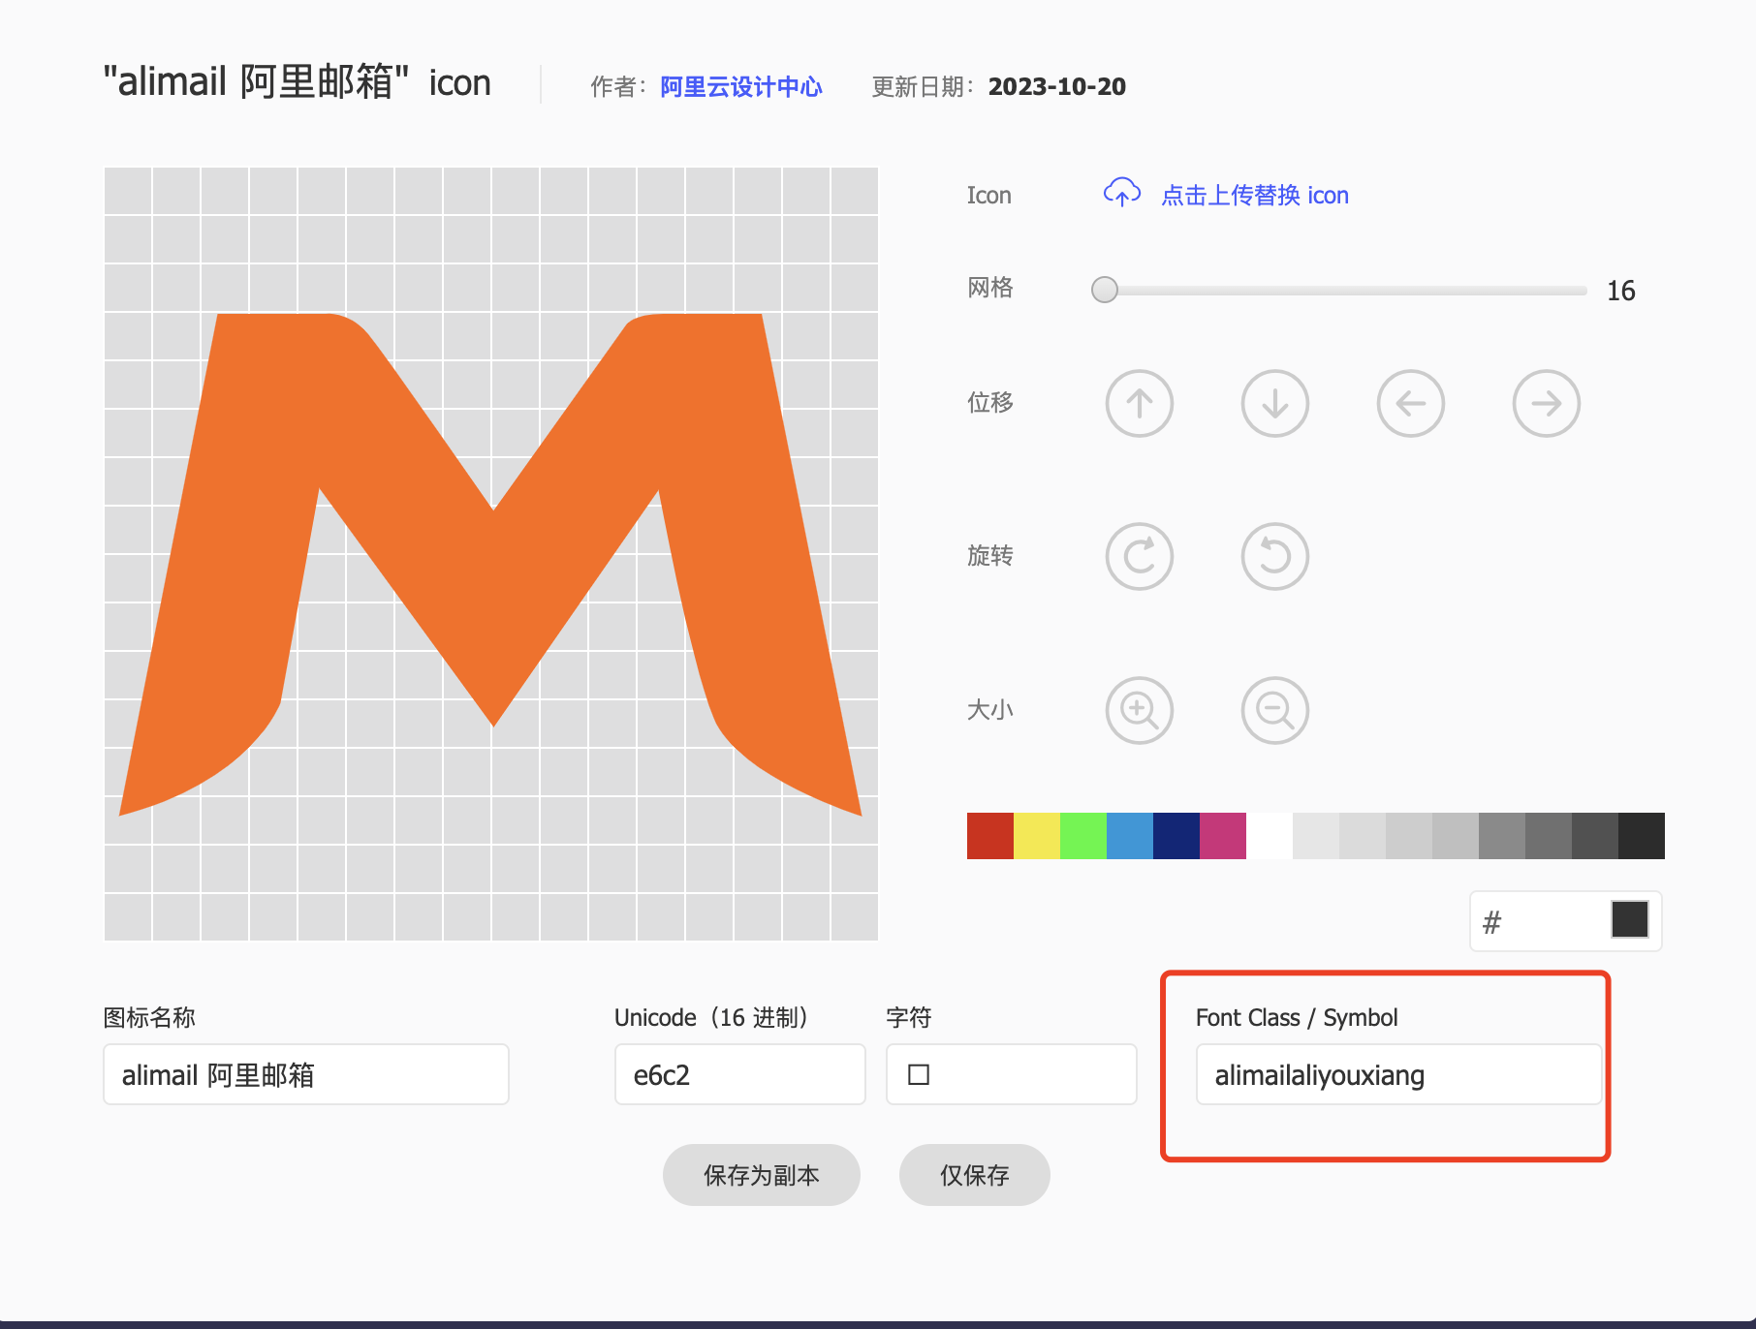Move the icon down using the down arrow
The height and width of the screenshot is (1329, 1756).
[x=1274, y=404]
